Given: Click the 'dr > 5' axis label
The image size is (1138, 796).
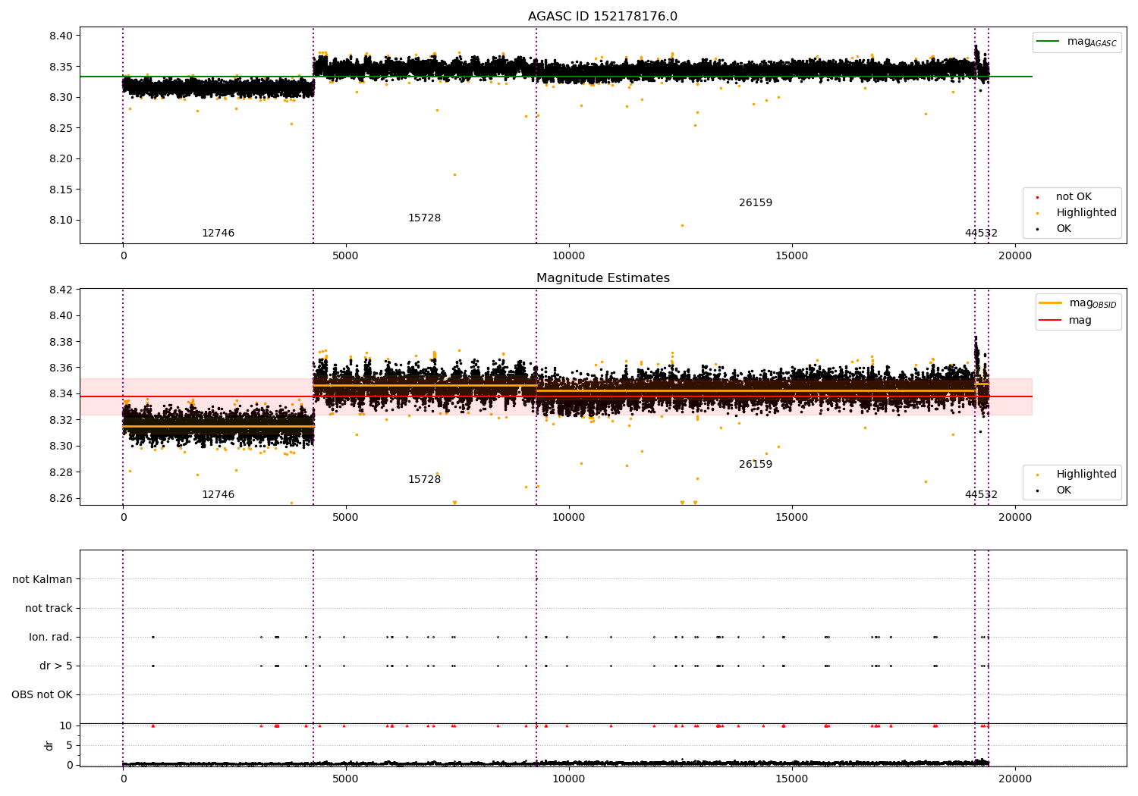Looking at the screenshot, I should pos(56,666).
